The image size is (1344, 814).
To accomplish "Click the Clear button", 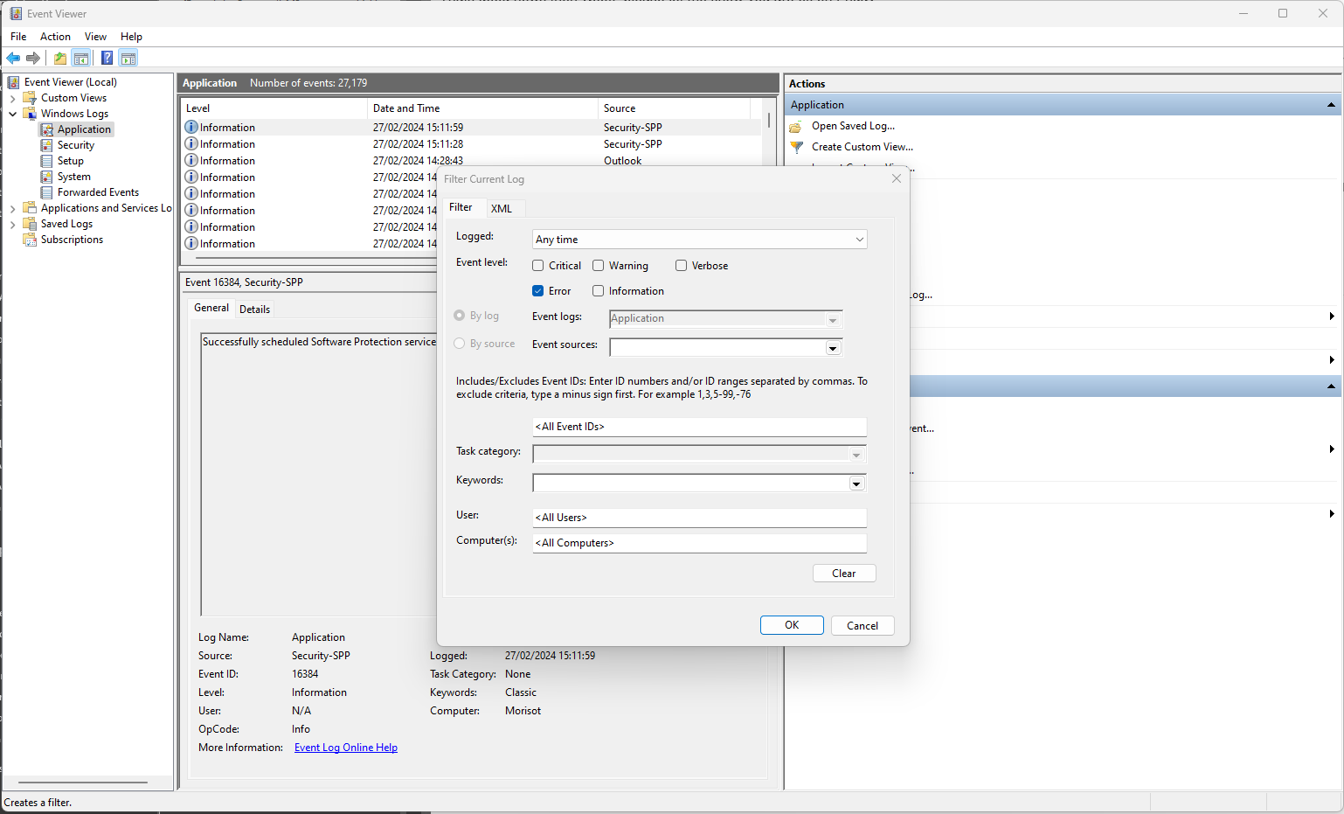I will click(844, 574).
